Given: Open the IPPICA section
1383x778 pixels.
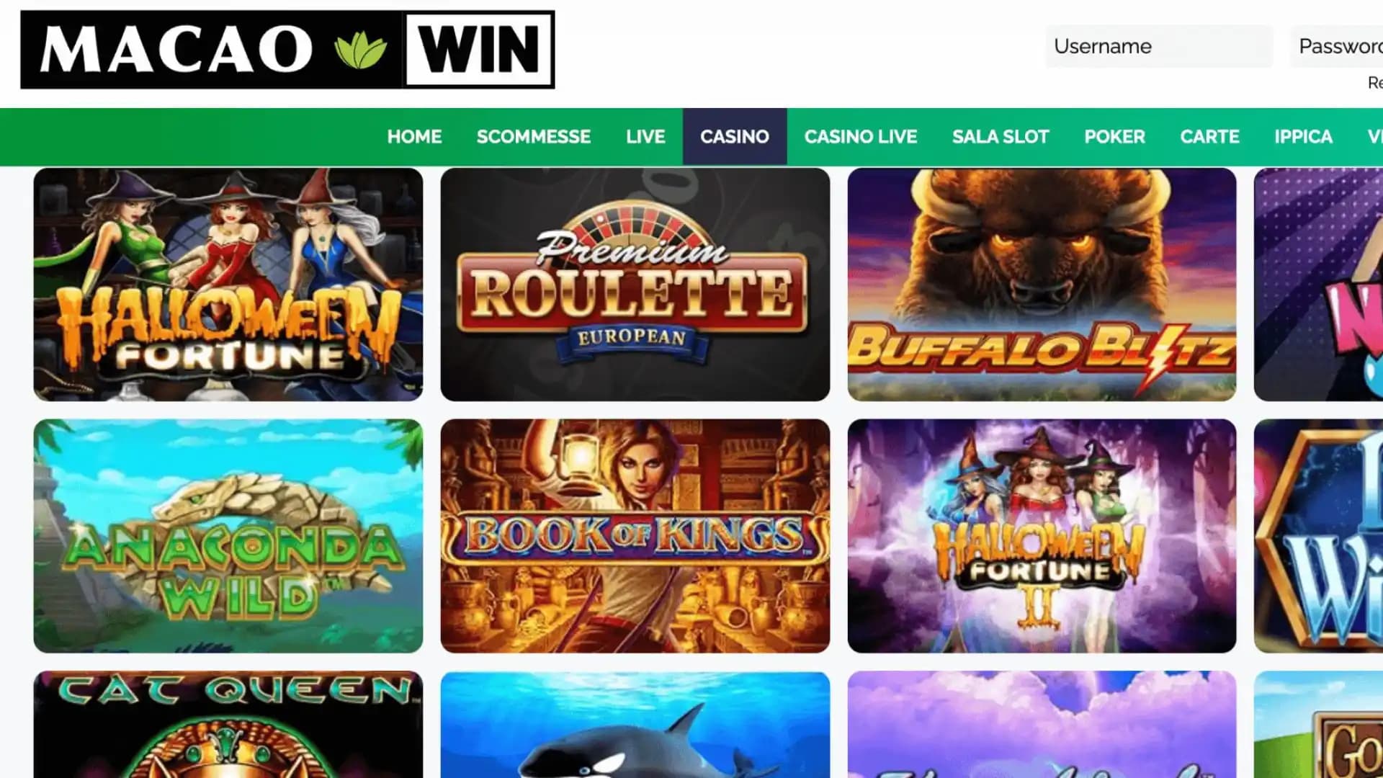Looking at the screenshot, I should (x=1303, y=137).
